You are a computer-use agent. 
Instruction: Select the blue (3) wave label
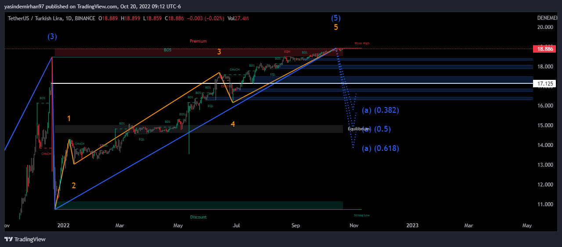52,37
